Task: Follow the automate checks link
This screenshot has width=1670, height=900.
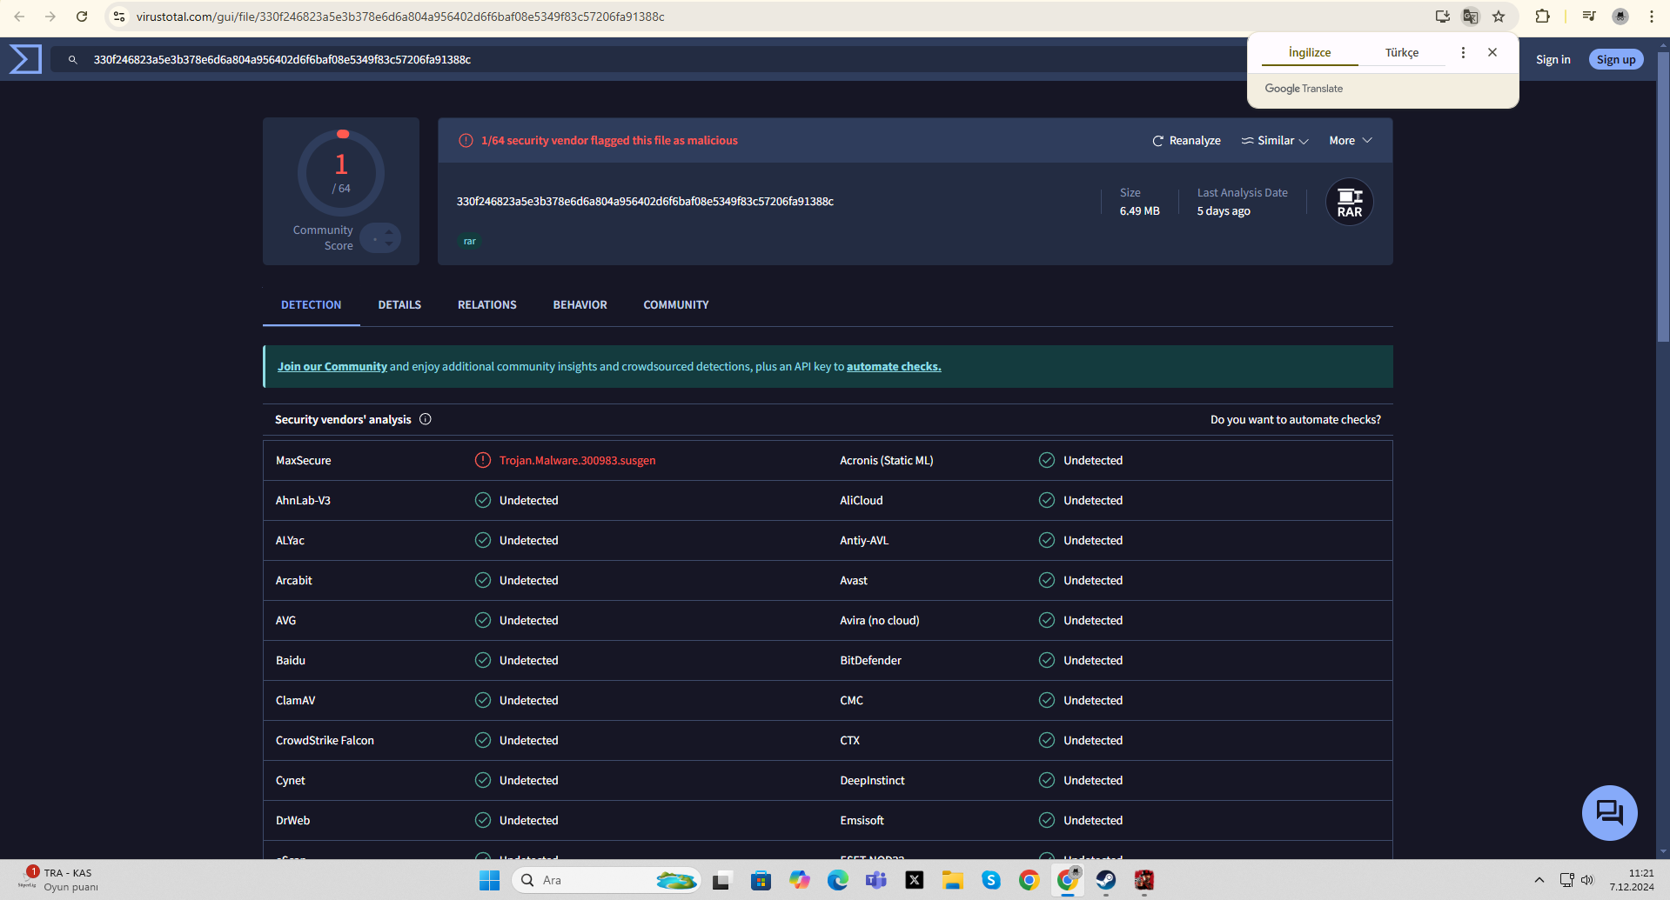Action: click(894, 366)
